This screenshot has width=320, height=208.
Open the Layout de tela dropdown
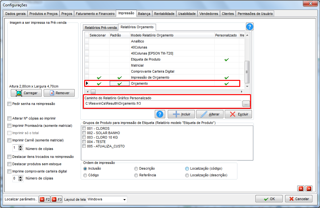[x=124, y=199]
